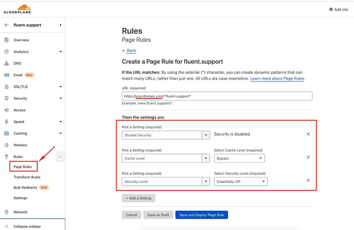
Task: Click the DNS network icon
Action: [6, 64]
